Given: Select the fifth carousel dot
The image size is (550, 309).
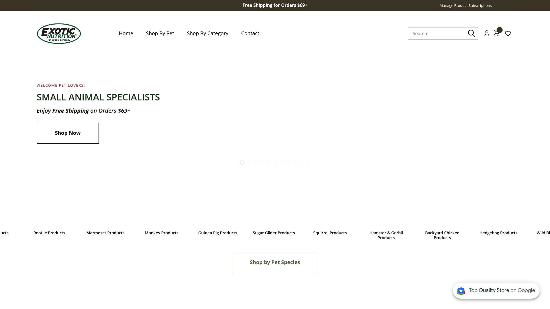Looking at the screenshot, I should [x=268, y=163].
